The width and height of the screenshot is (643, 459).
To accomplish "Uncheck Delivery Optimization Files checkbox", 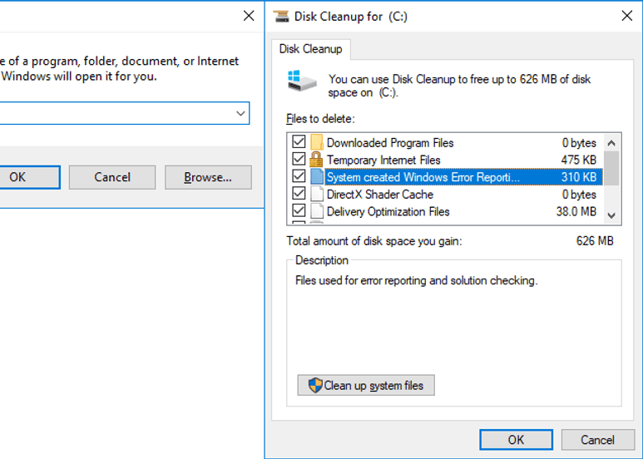I will pyautogui.click(x=299, y=210).
